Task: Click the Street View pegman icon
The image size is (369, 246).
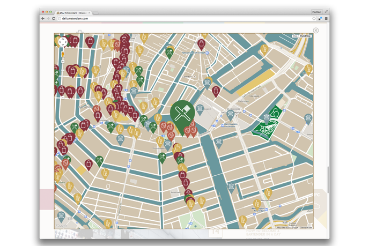Action: point(63,54)
